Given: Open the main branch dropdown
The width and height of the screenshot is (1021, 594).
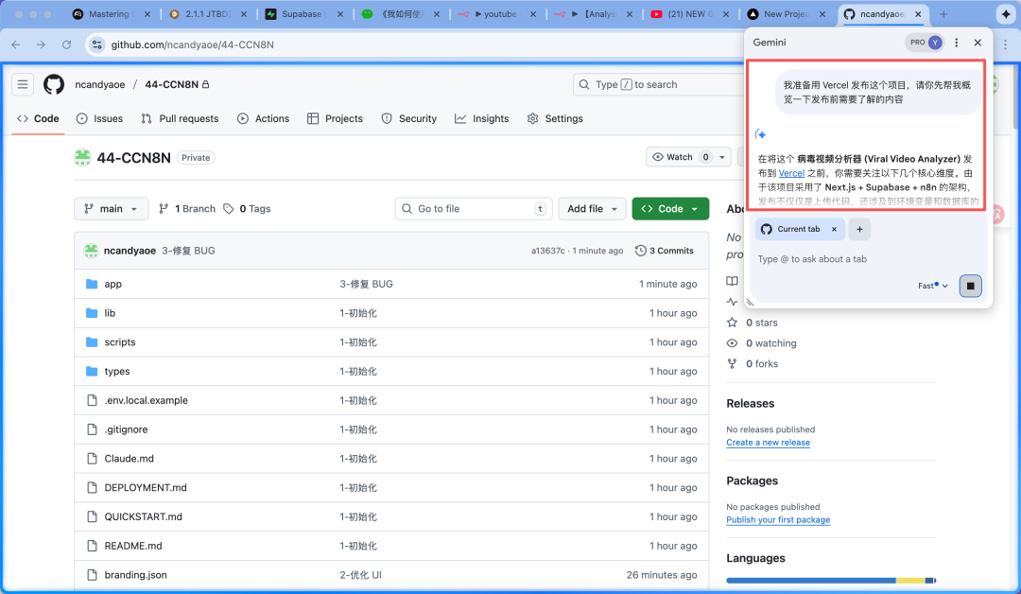Looking at the screenshot, I should pos(112,209).
